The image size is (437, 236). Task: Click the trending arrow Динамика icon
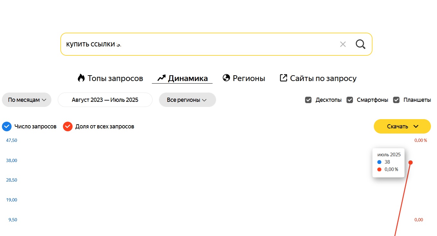pos(161,78)
